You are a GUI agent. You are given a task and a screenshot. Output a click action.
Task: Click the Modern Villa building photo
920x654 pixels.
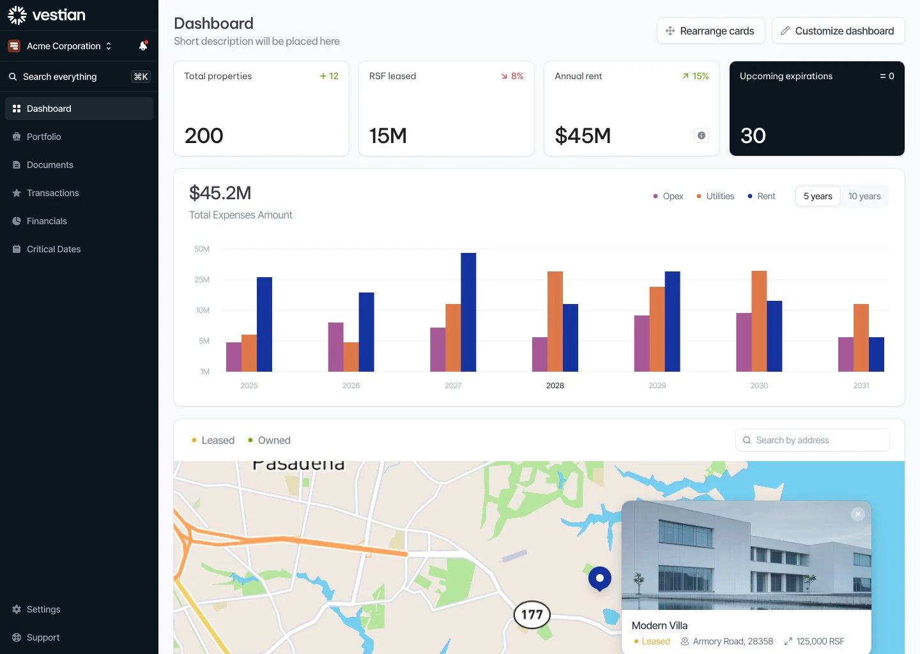[746, 555]
